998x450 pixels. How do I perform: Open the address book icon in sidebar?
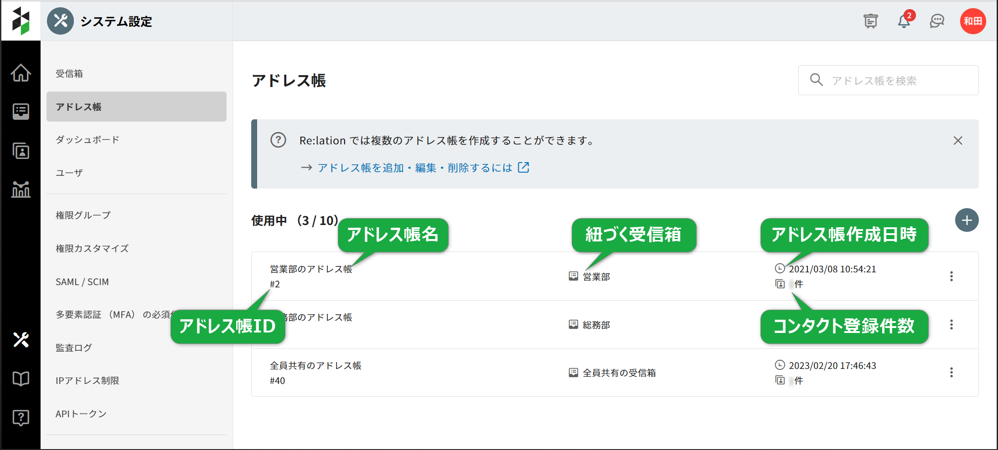point(21,151)
